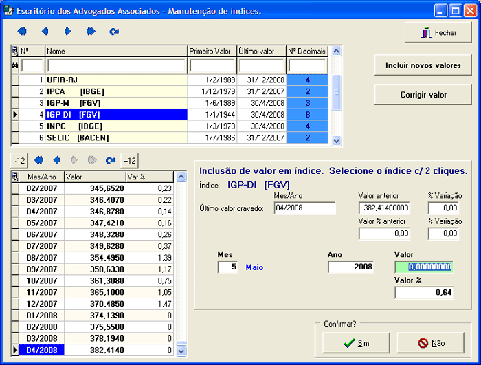Go to last record in top index navigator
Viewport: 481px width, 365px height.
point(91,32)
